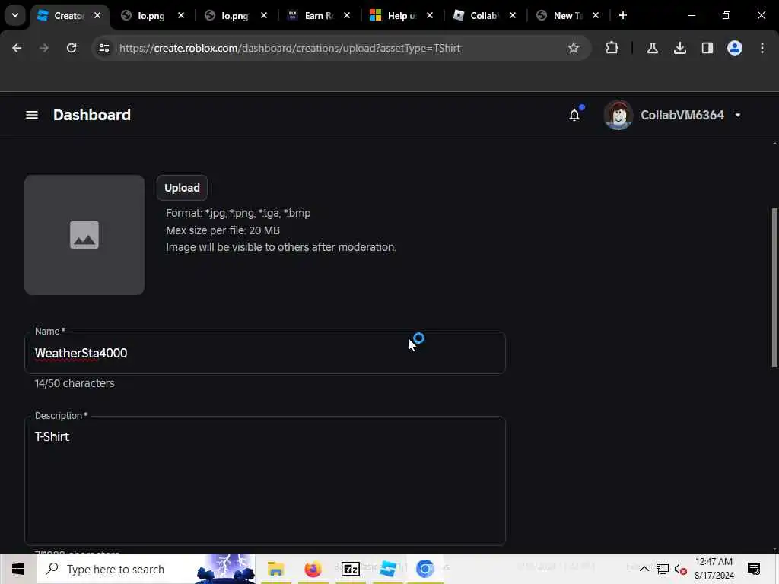Click the Upload button
This screenshot has width=779, height=584.
(x=182, y=188)
